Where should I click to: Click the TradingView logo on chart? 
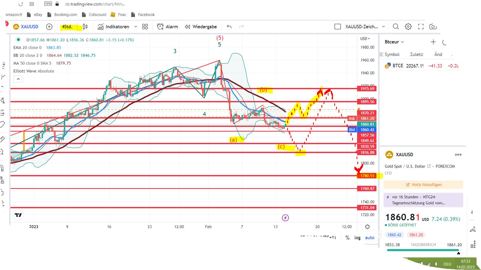point(18,215)
